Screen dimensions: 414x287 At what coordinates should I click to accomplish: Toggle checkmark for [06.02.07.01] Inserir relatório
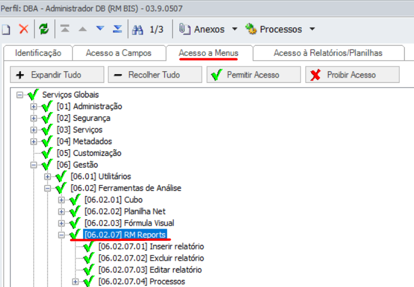point(89,246)
